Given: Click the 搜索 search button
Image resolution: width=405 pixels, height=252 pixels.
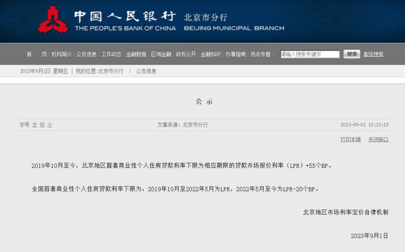Looking at the screenshot, I should 352,54.
